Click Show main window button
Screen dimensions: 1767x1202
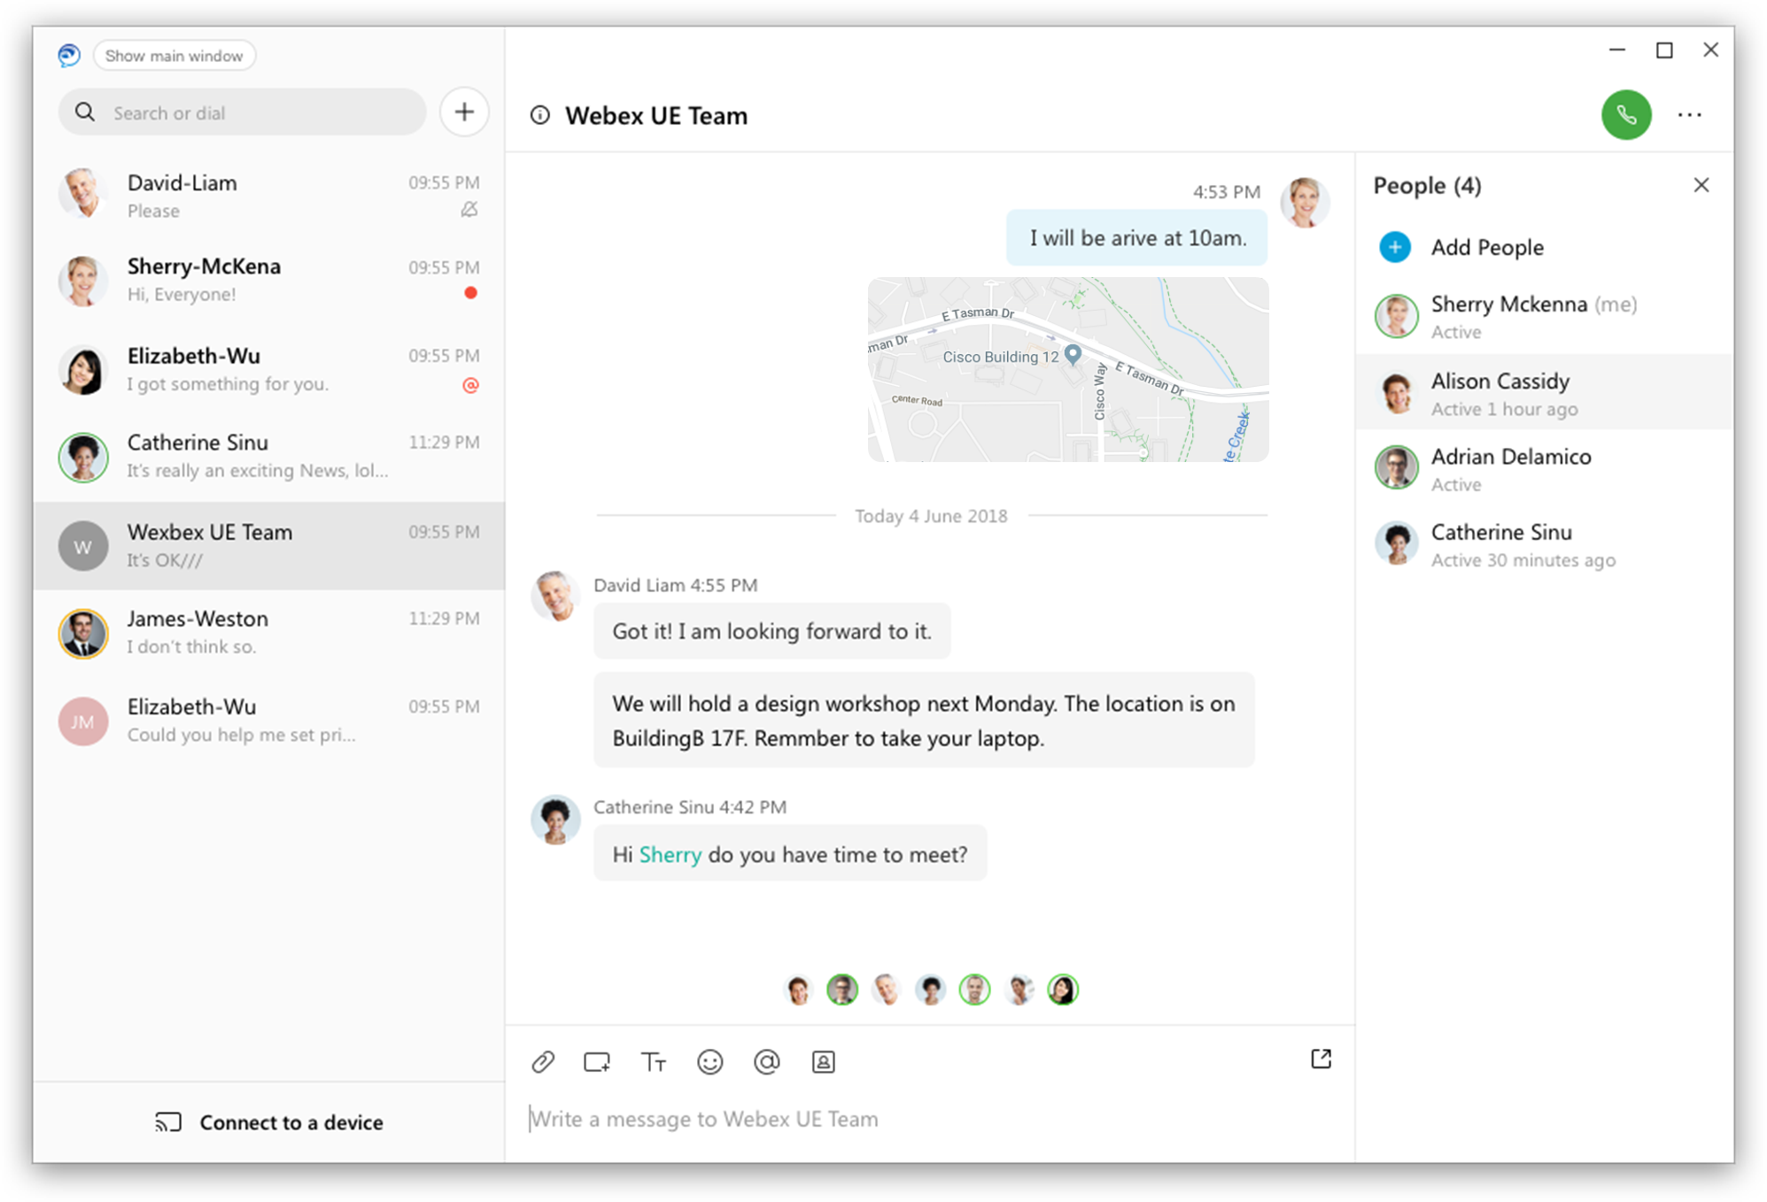174,56
